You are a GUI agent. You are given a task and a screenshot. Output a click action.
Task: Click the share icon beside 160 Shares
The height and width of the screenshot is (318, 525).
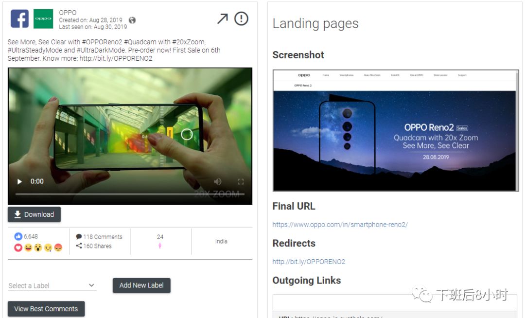79,246
